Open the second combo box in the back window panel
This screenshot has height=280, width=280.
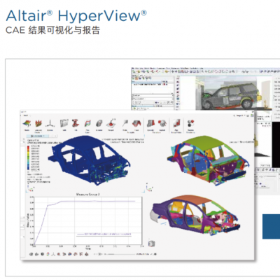coord(153,99)
